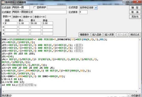Click the 测试通过 status message

[x=7, y=95]
